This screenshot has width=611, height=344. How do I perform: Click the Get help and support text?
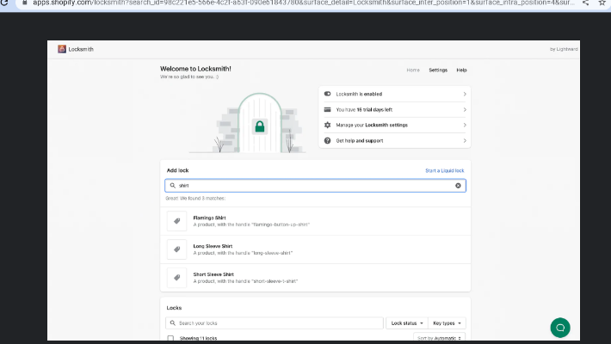click(x=360, y=141)
